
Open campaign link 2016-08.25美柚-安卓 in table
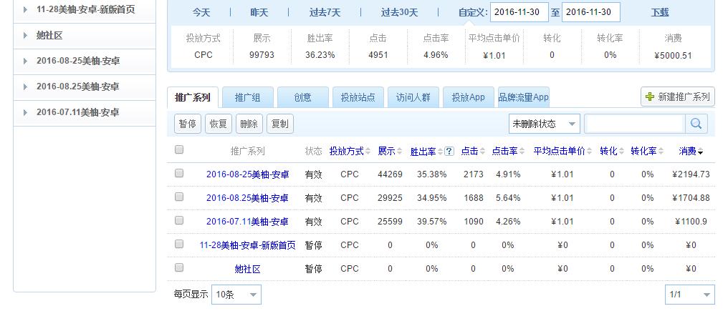[x=247, y=198]
